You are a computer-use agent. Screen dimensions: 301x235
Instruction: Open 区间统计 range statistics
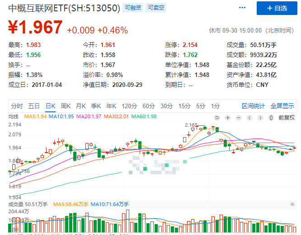pos(253,106)
